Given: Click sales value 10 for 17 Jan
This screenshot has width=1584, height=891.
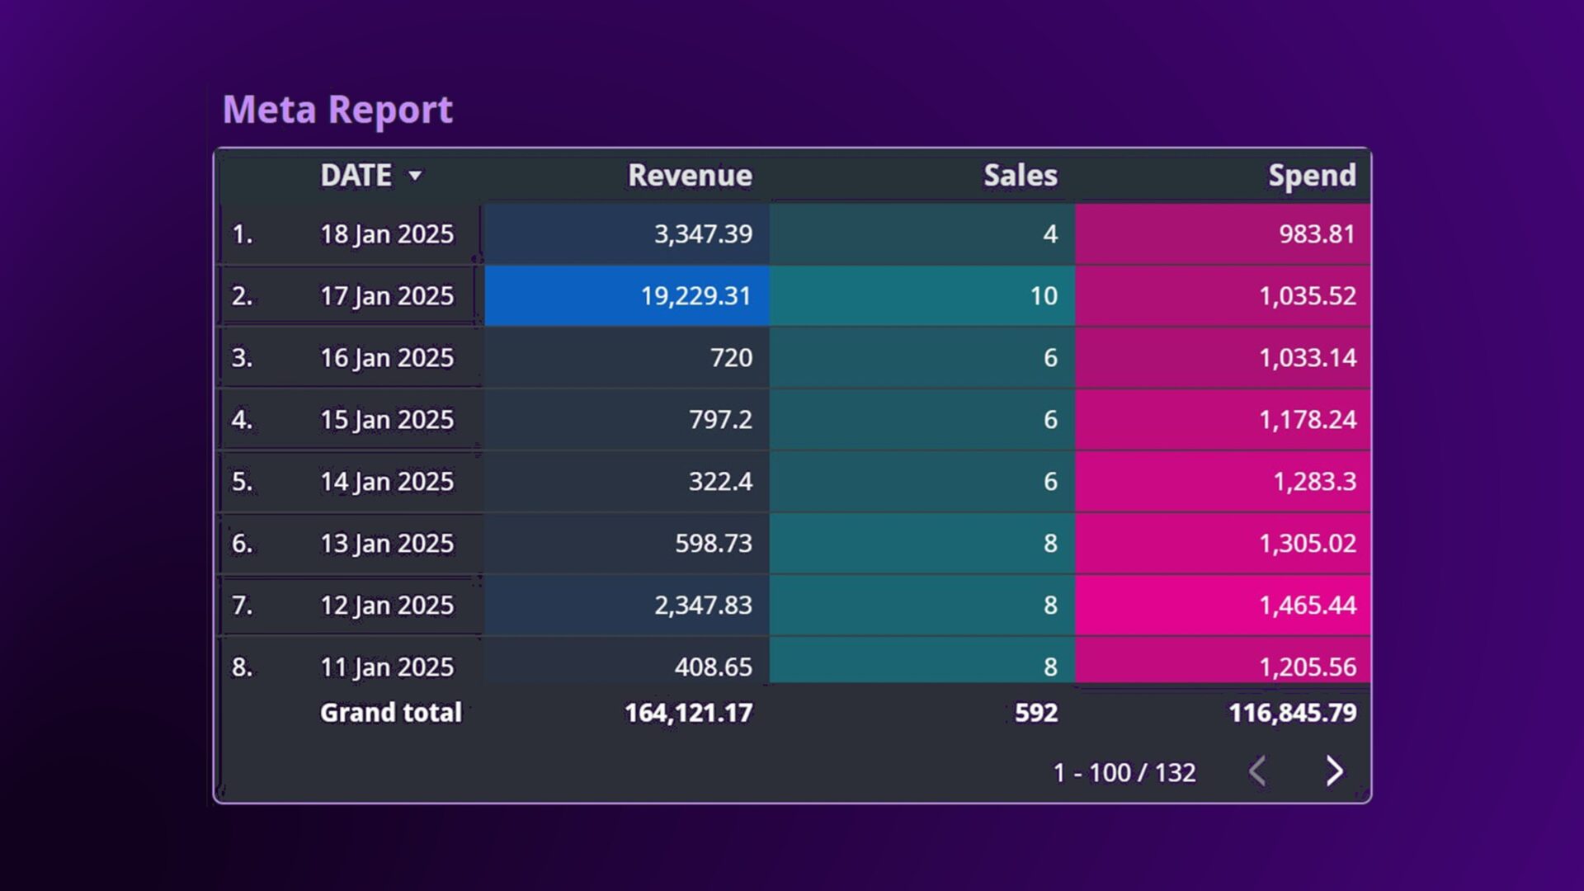Looking at the screenshot, I should click(x=1044, y=296).
